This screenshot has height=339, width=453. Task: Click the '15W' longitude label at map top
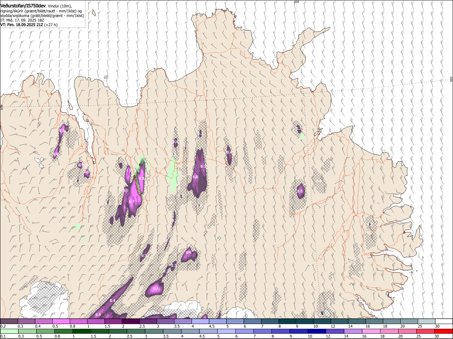pos(297,2)
